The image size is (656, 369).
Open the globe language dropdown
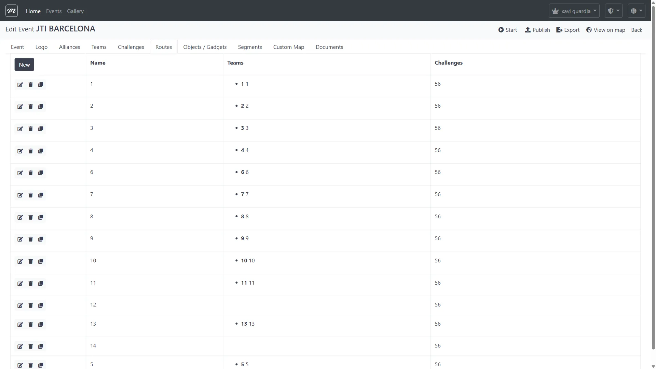click(x=636, y=11)
